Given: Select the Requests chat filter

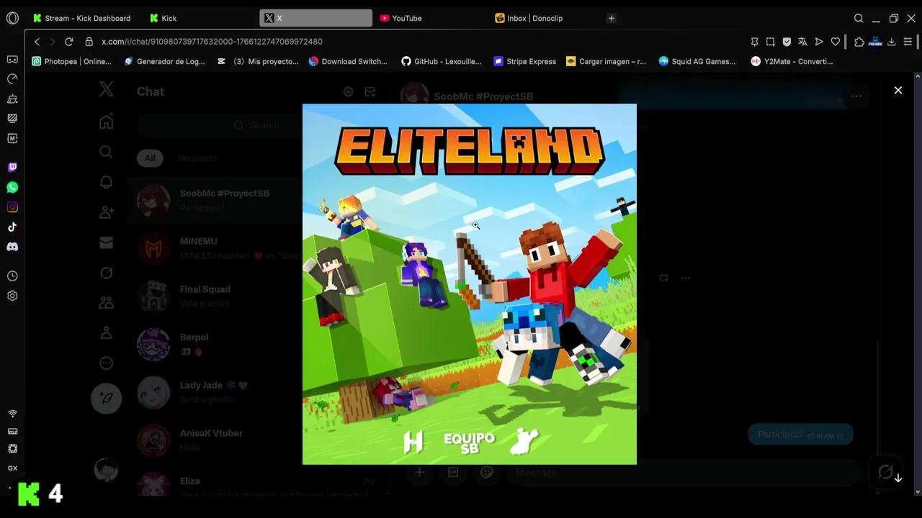Looking at the screenshot, I should coord(197,158).
